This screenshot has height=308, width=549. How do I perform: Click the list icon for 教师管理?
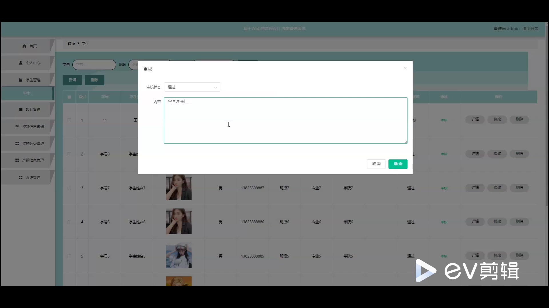coord(21,110)
